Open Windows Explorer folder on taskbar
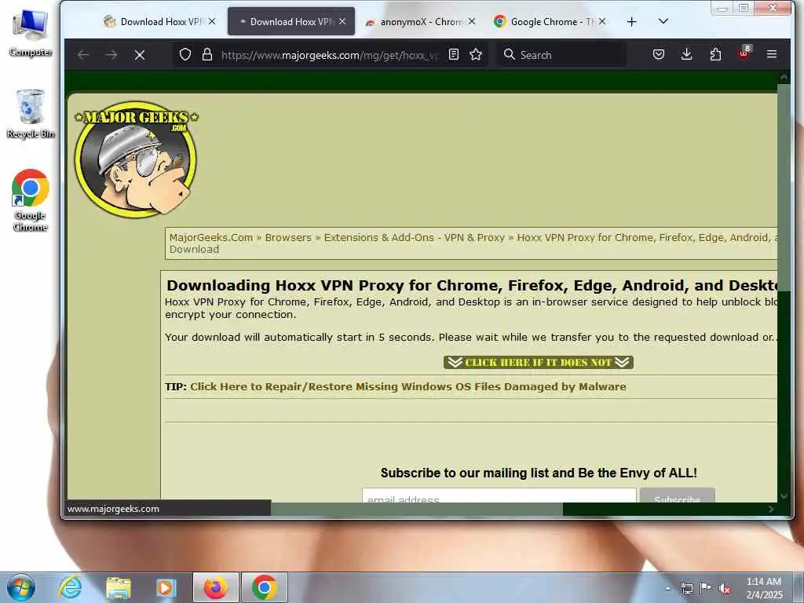This screenshot has height=603, width=804. click(x=119, y=587)
